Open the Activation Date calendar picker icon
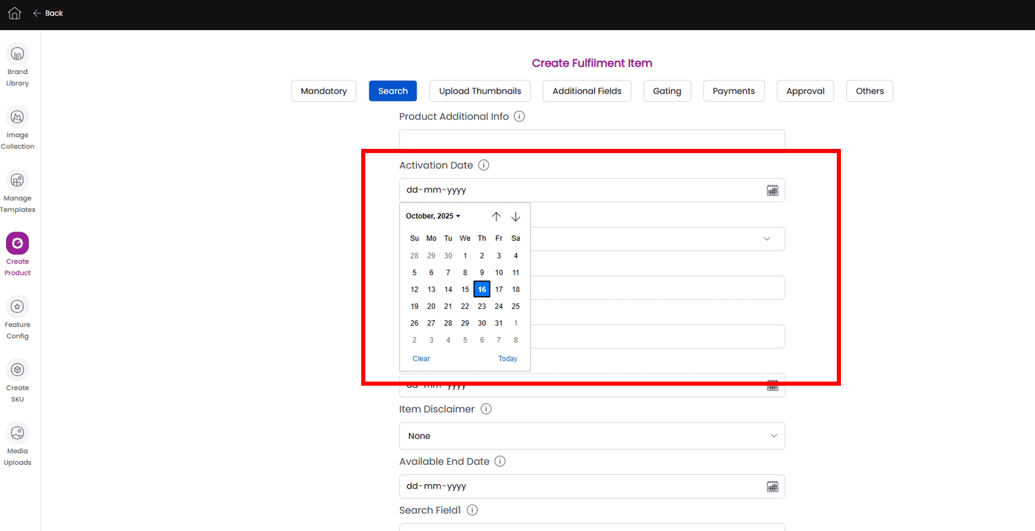 772,190
